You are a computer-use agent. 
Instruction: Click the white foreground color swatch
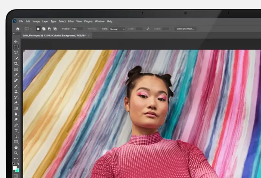click(15, 168)
